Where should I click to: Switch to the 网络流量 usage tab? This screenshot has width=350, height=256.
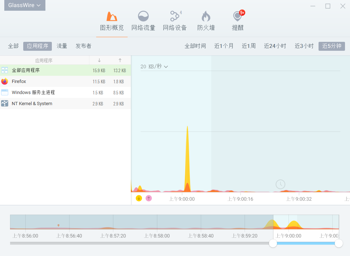pos(143,22)
